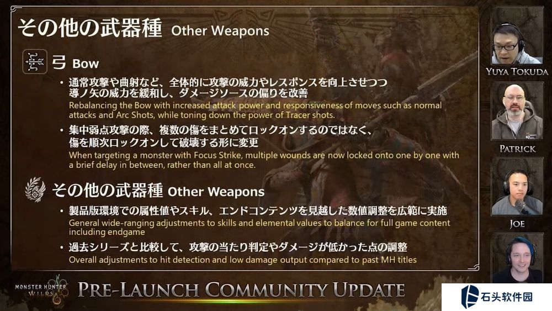552x311 pixels.
Task: Select Patrick's webcam thumbnail
Action: (517, 111)
